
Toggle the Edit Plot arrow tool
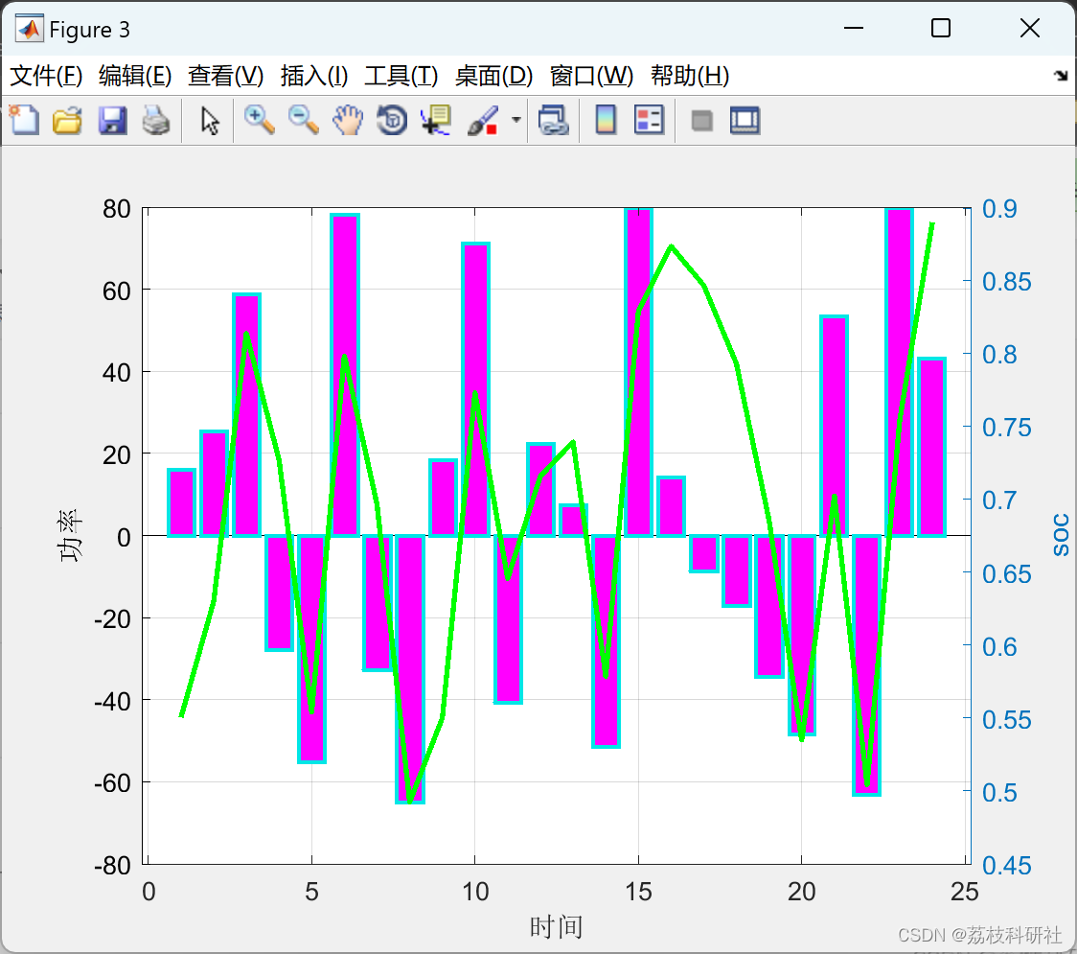210,121
